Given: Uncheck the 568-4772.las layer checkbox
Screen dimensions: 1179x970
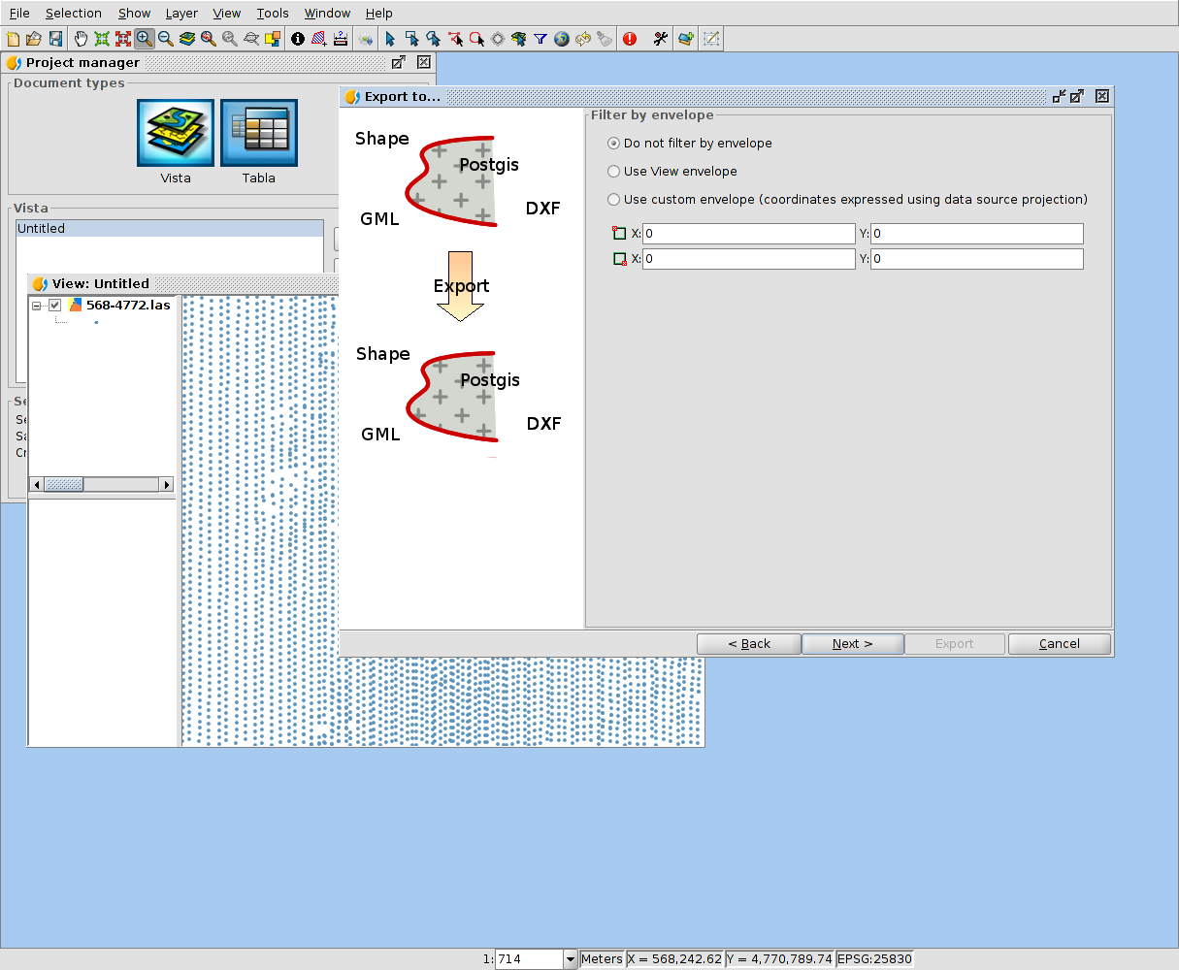Looking at the screenshot, I should click(x=55, y=306).
